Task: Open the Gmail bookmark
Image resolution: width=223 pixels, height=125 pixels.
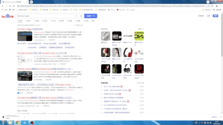Action: click(111, 10)
